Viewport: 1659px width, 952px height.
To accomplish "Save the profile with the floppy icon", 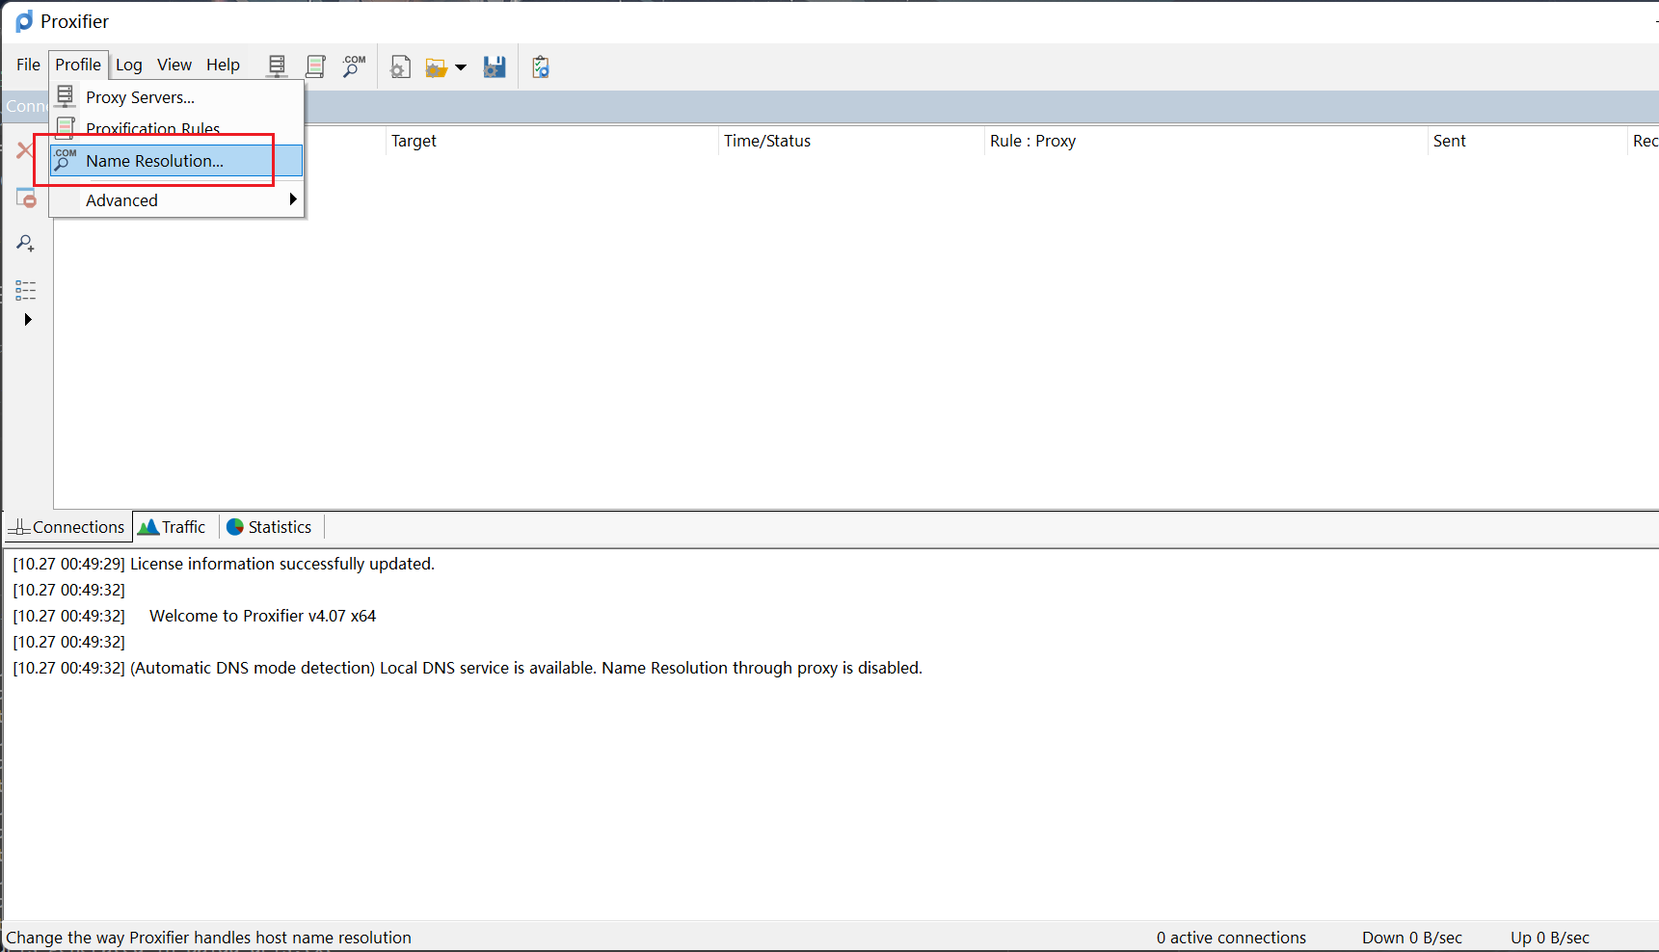I will tap(495, 66).
